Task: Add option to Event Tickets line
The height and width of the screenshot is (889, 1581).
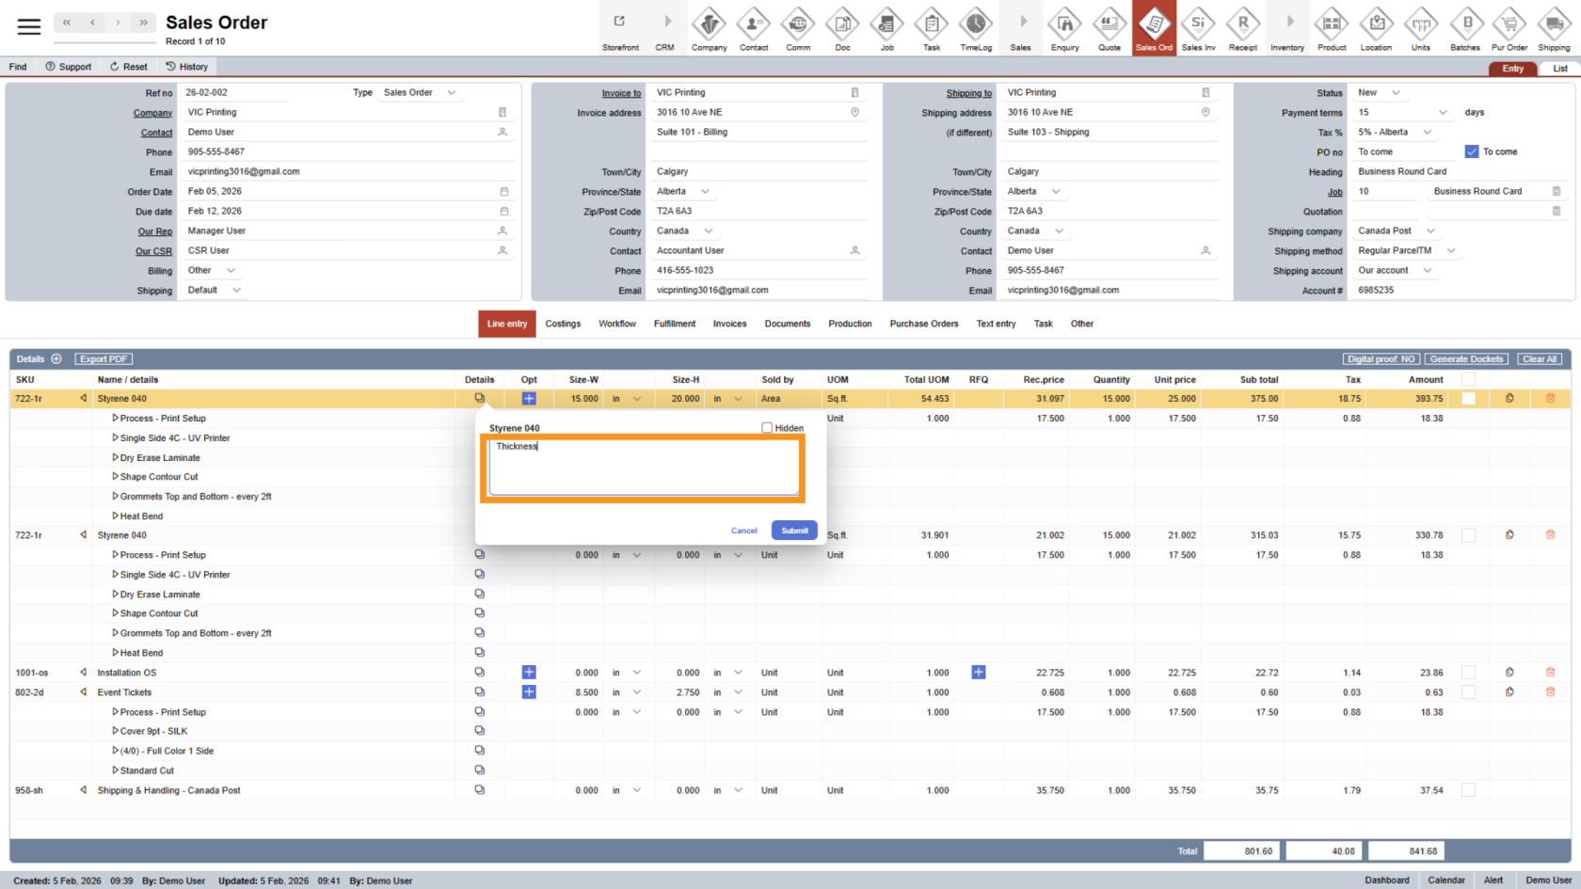Action: click(x=529, y=692)
